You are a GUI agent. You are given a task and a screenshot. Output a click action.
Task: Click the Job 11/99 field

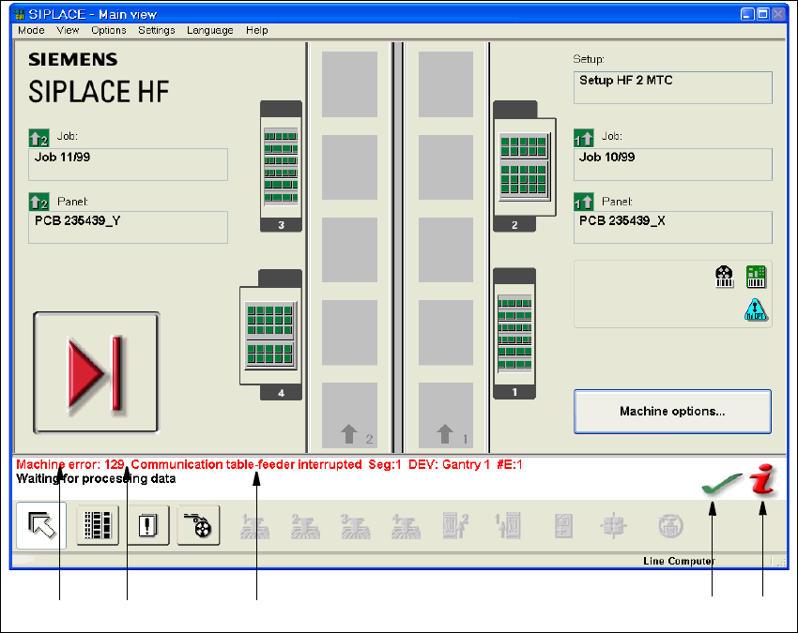click(129, 164)
